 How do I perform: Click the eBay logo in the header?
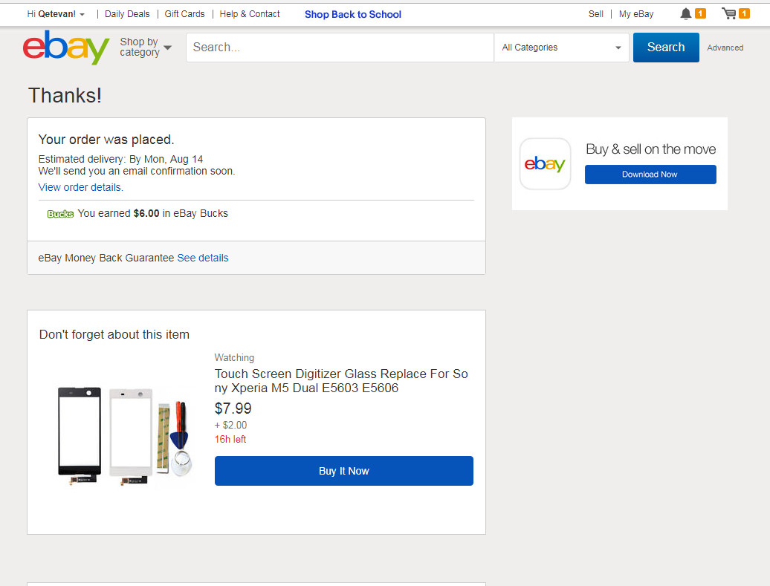[66, 48]
